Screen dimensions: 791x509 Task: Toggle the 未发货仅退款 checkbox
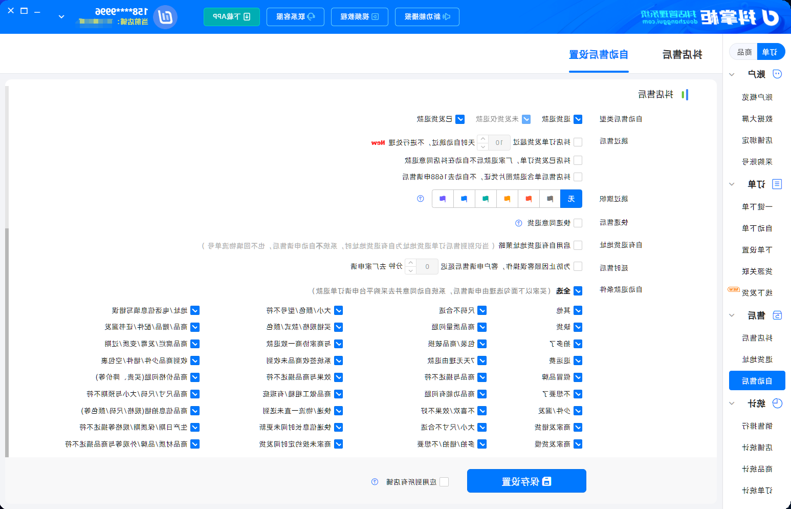click(x=526, y=119)
